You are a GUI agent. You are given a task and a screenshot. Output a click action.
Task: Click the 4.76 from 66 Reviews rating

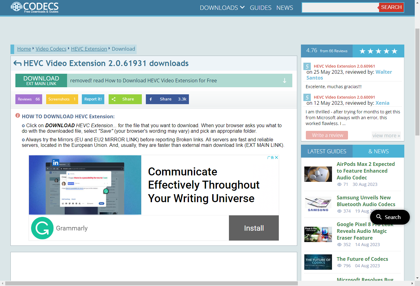click(327, 51)
